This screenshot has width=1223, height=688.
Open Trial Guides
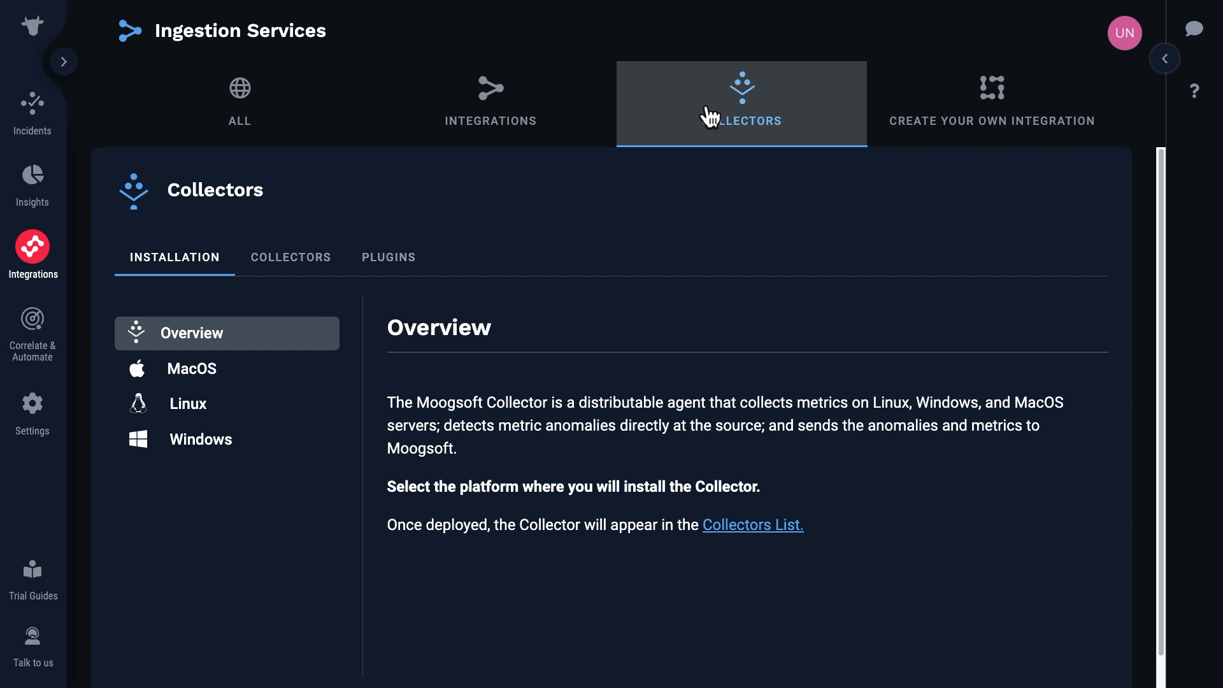32,570
